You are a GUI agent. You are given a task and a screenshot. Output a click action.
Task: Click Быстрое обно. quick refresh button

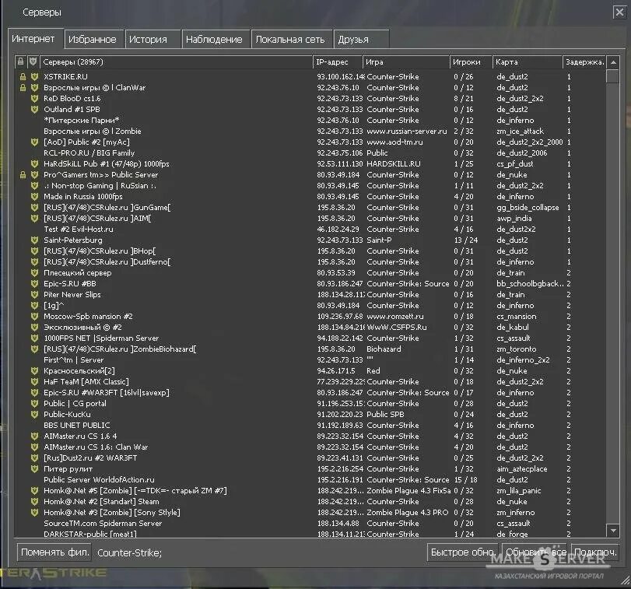(x=462, y=552)
